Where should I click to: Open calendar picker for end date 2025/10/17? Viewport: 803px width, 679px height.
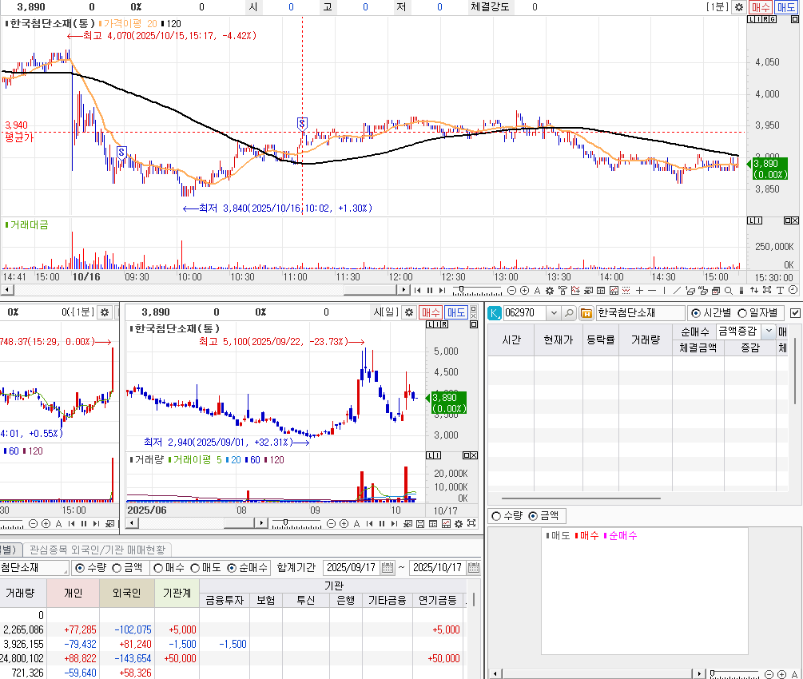(x=474, y=567)
